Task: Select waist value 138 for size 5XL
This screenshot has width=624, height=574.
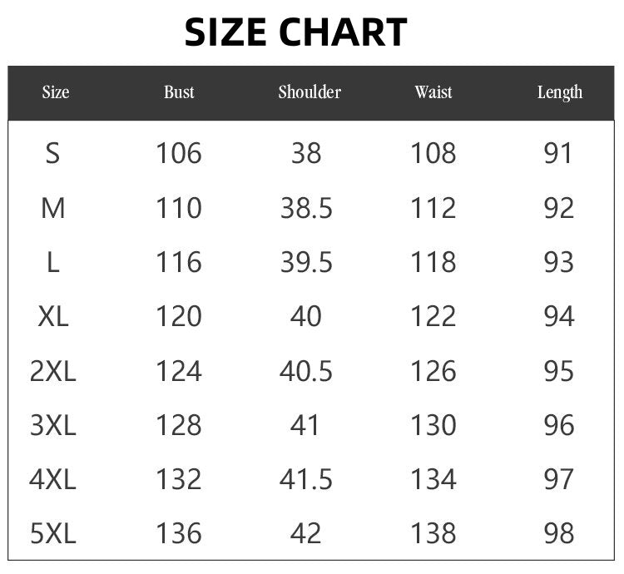Action: [433, 533]
